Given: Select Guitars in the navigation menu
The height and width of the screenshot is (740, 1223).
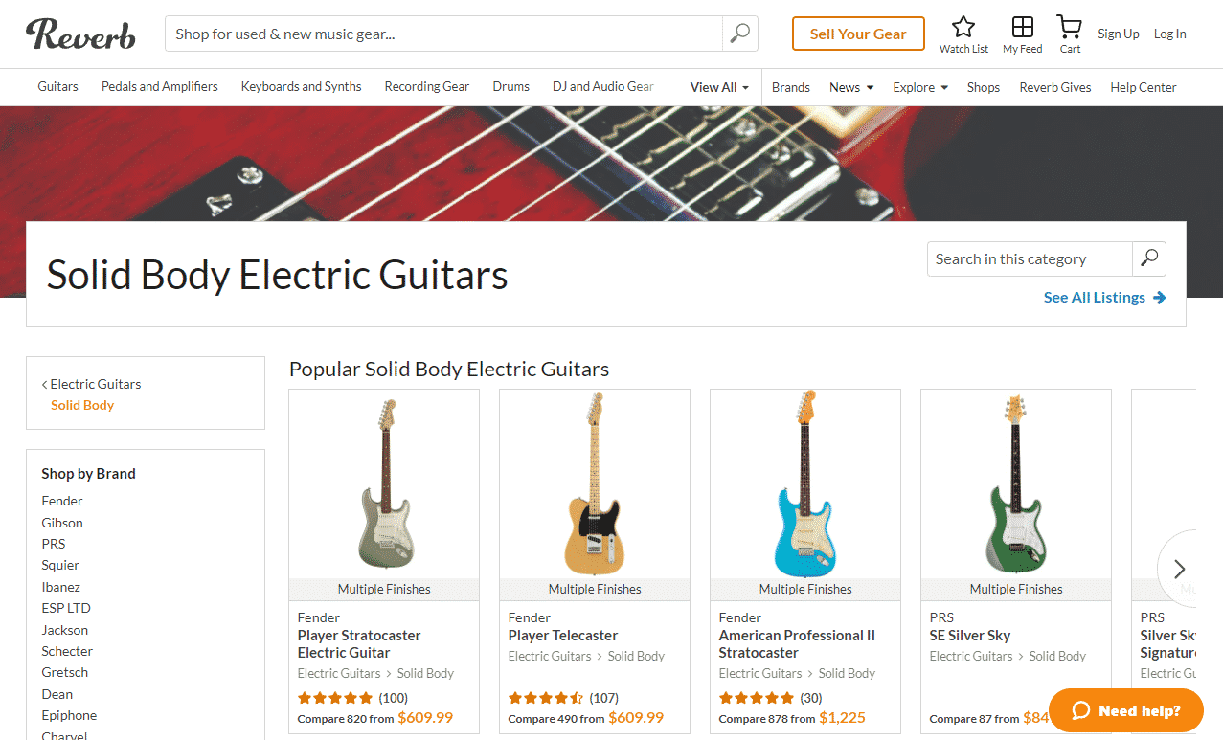Looking at the screenshot, I should (x=57, y=86).
